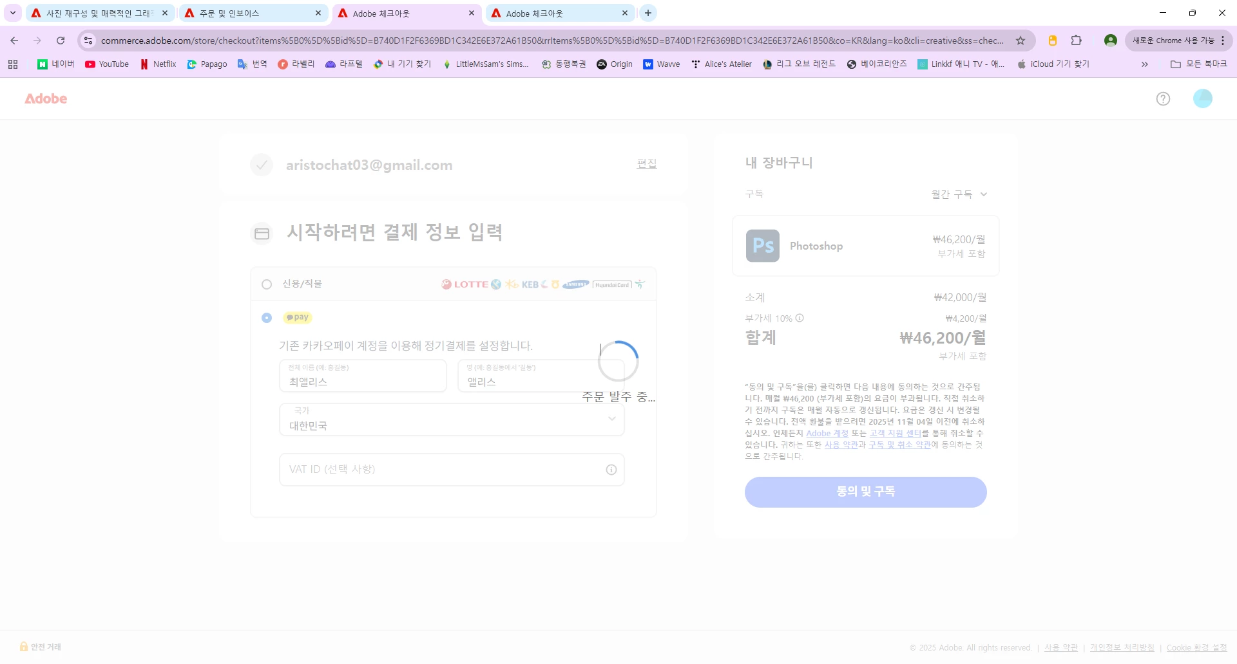Open the 동행복권 bookmark
1237x664 pixels.
tap(564, 64)
